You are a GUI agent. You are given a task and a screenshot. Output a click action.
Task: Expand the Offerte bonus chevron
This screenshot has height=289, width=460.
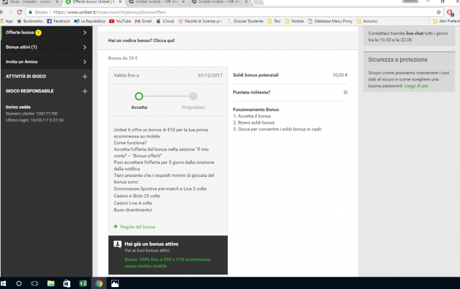(85, 33)
